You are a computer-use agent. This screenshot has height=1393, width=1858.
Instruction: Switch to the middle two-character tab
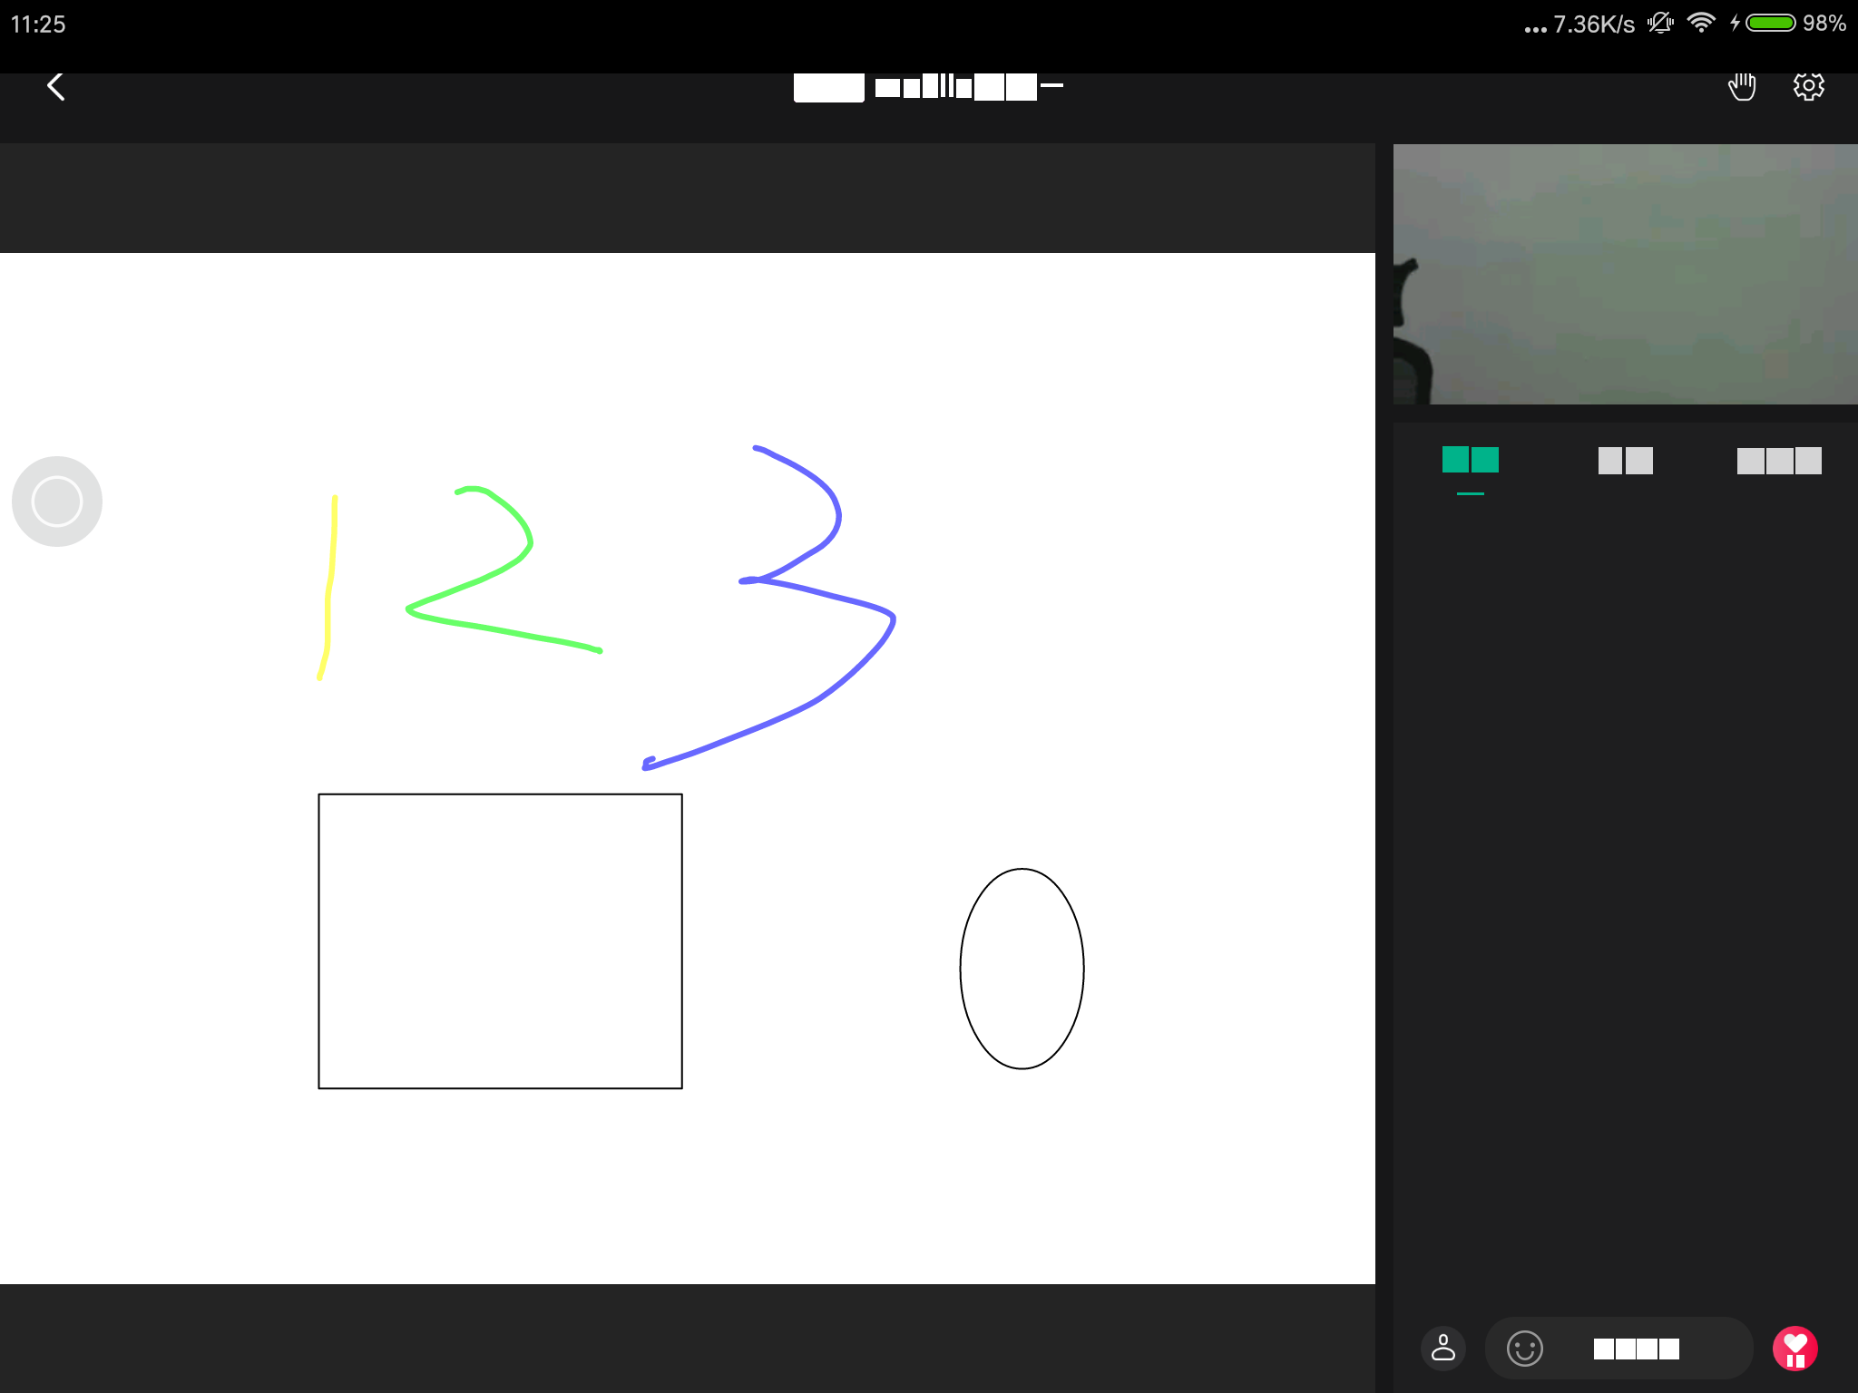[1625, 461]
